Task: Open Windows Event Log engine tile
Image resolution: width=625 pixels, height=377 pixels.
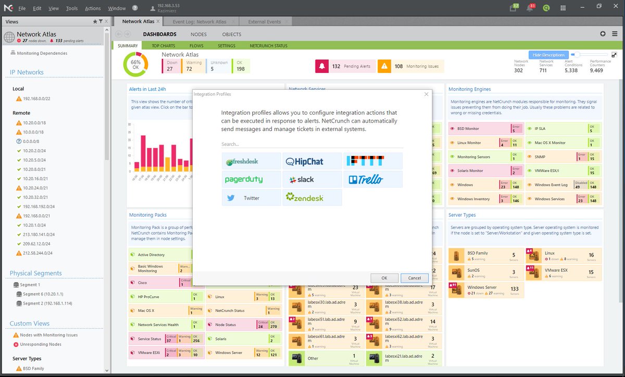Action: coord(562,185)
